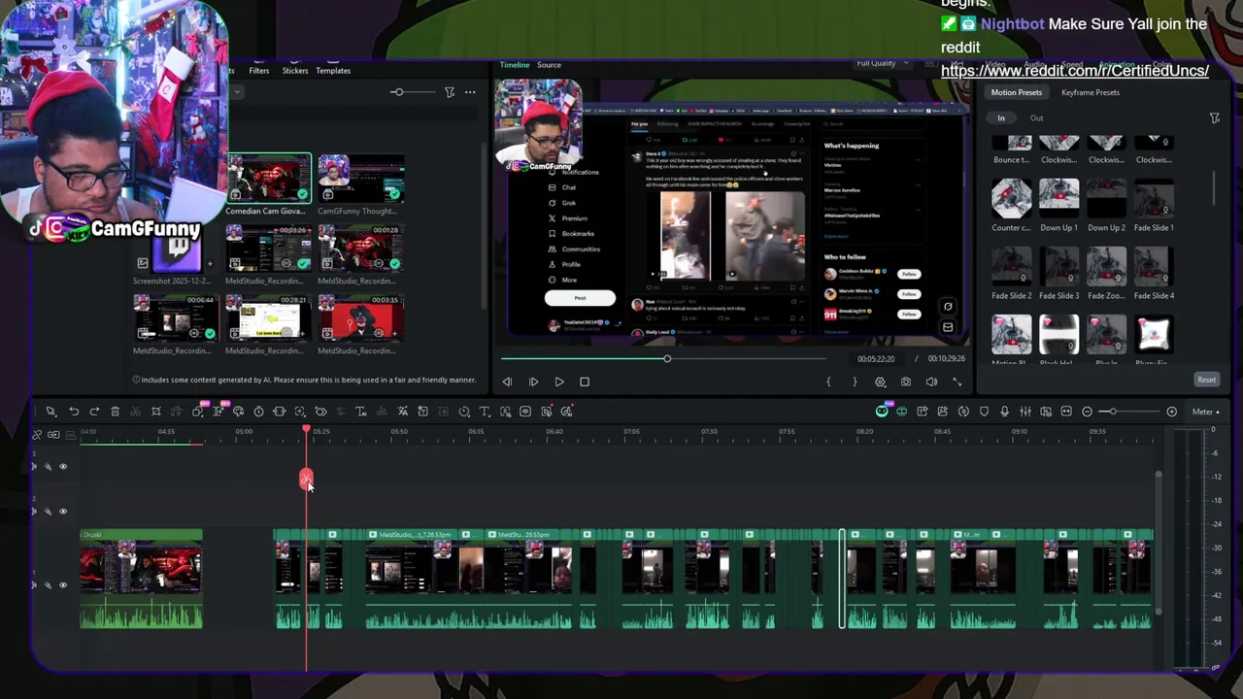Screen dimensions: 1243x699
Task: Click the play button in the preview
Action: (x=559, y=382)
